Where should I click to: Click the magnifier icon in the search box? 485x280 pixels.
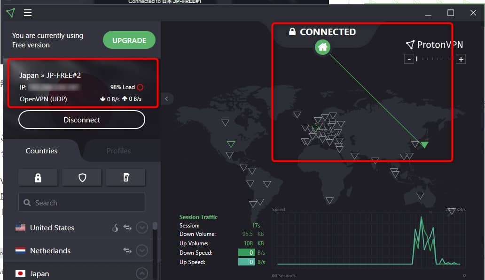pyautogui.click(x=27, y=203)
